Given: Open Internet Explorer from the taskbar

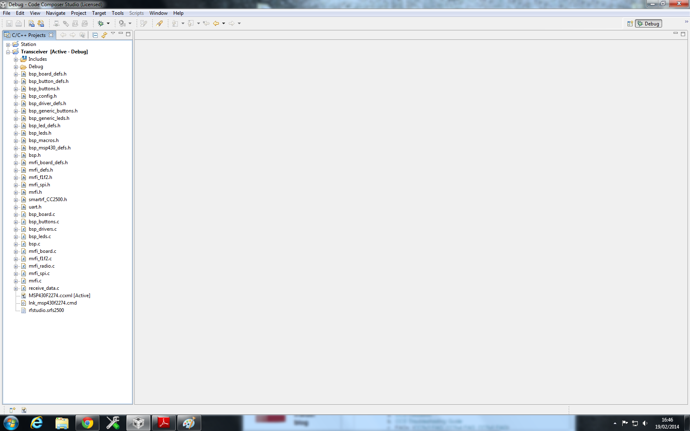Looking at the screenshot, I should (x=37, y=423).
